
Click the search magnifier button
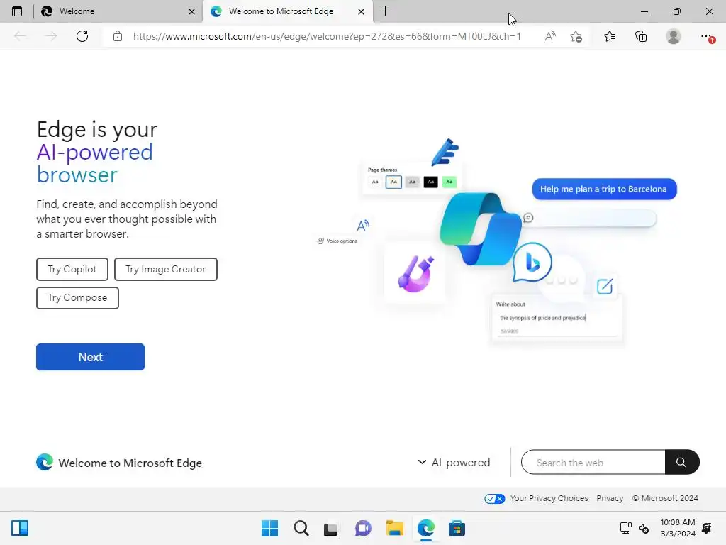681,462
